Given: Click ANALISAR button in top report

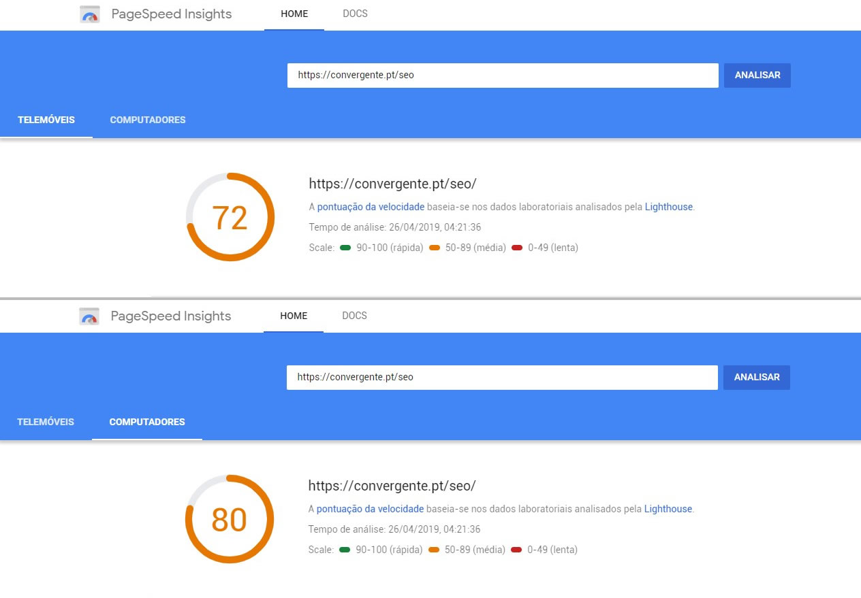Looking at the screenshot, I should pyautogui.click(x=757, y=76).
